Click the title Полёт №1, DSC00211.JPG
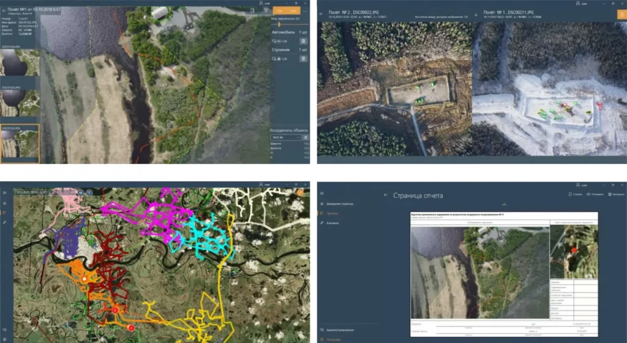Image resolution: width=627 pixels, height=343 pixels. (x=509, y=12)
